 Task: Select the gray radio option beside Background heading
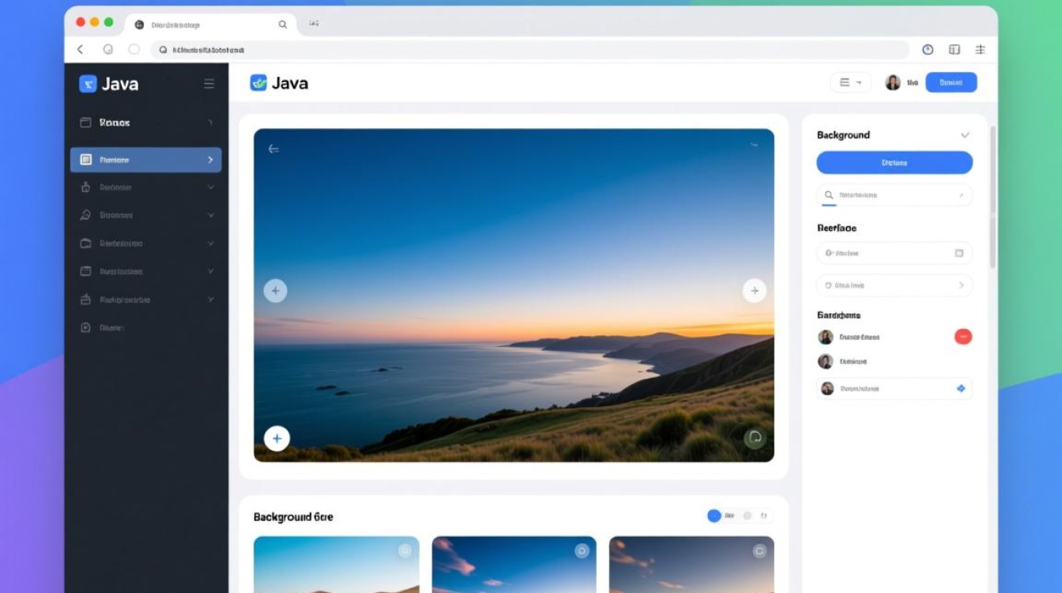pos(747,516)
